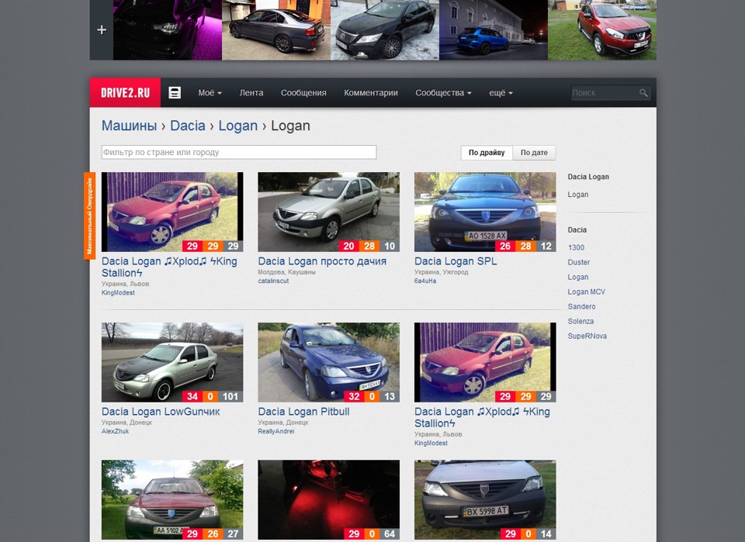
Task: Click the logbook icon next to logo
Action: tap(175, 92)
